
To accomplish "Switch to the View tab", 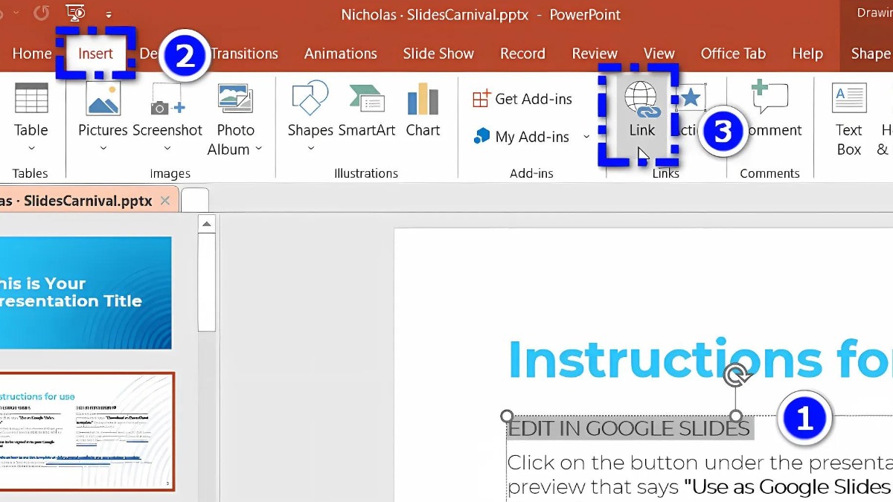I will tap(659, 54).
